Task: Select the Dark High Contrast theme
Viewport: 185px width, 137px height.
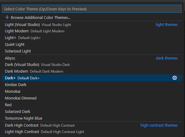Action: 22,125
